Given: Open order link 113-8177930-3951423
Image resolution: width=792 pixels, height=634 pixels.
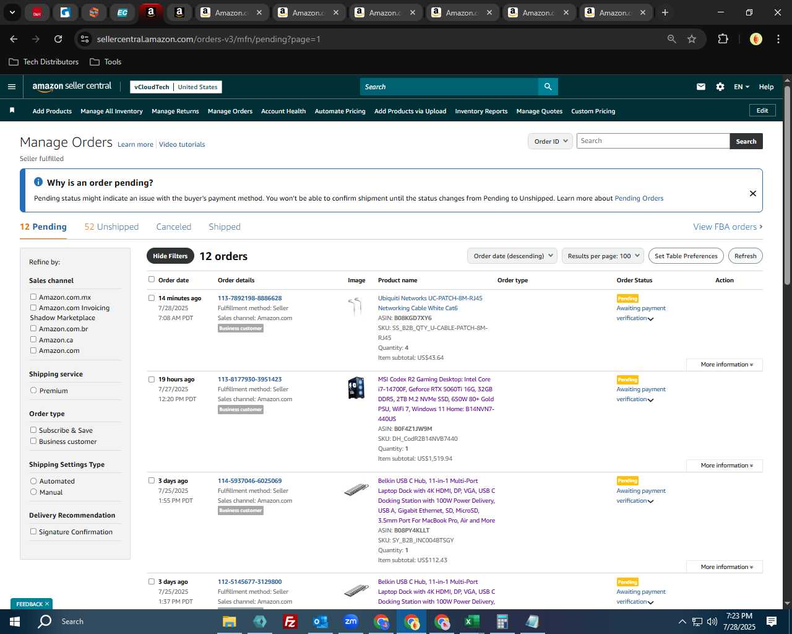Looking at the screenshot, I should 250,379.
